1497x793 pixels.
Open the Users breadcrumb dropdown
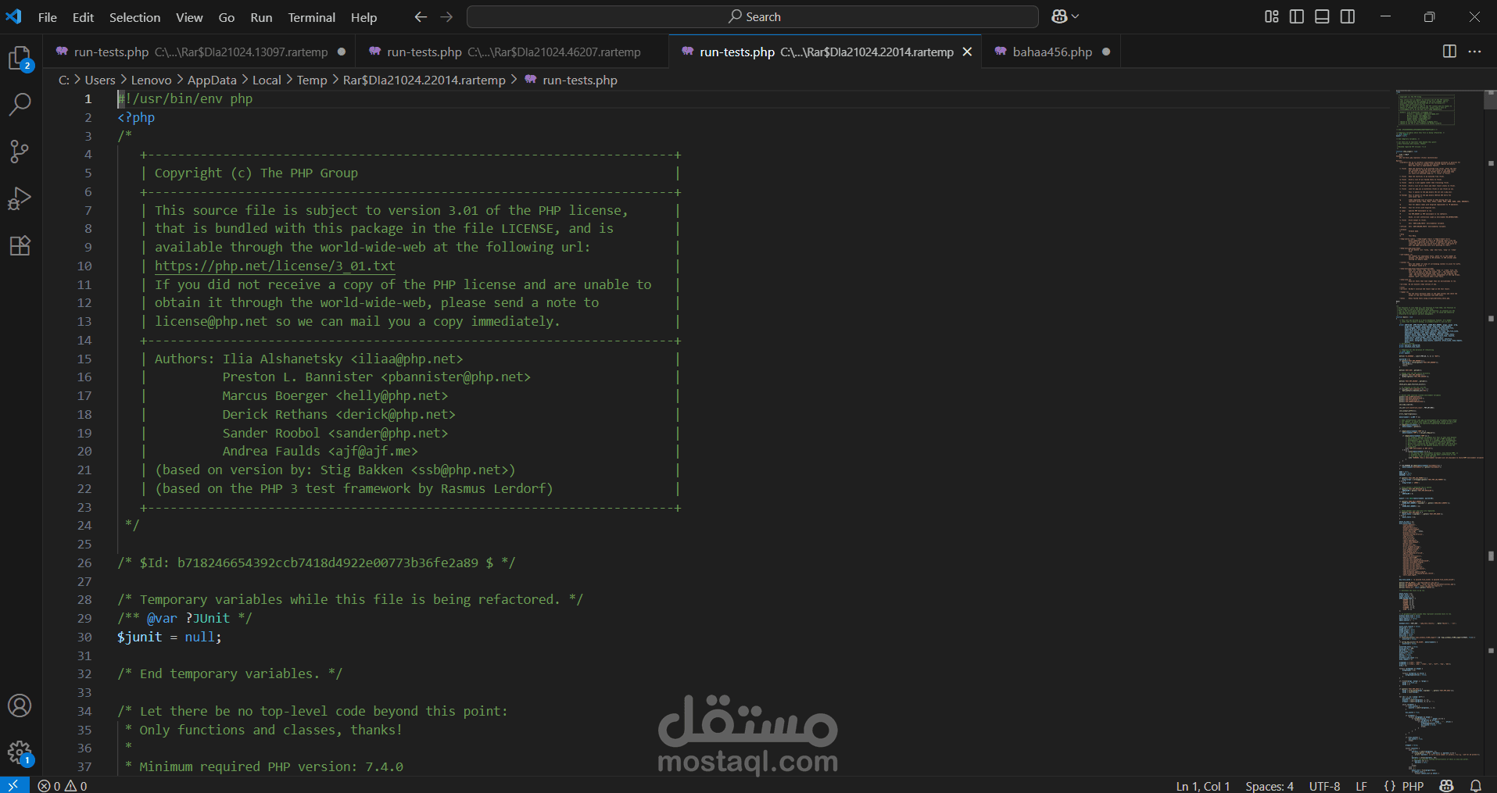(x=99, y=79)
